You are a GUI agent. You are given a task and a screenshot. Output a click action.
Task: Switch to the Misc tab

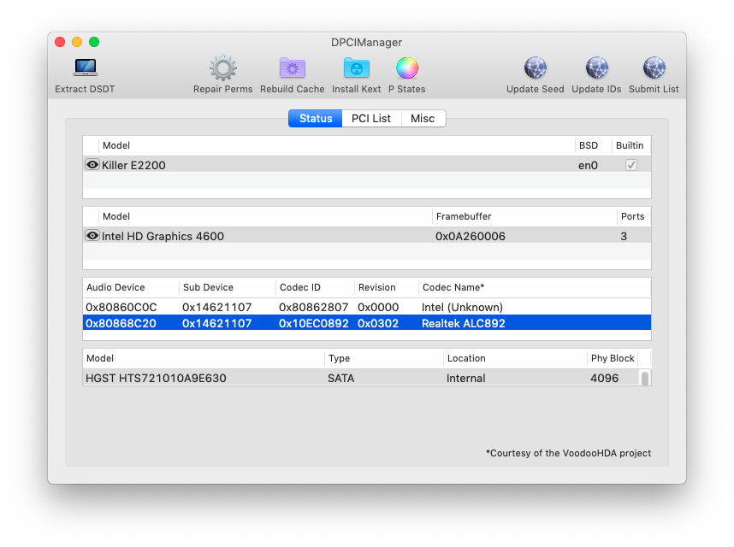pyautogui.click(x=423, y=119)
